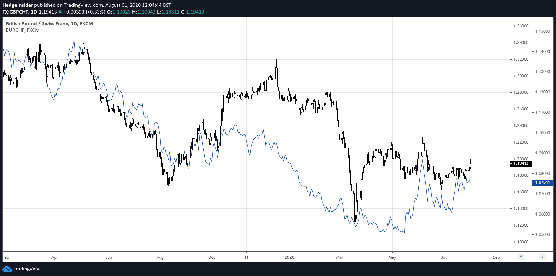Click the Feb time axis label
Image resolution: width=556 pixels, height=276 pixels.
coord(6,257)
